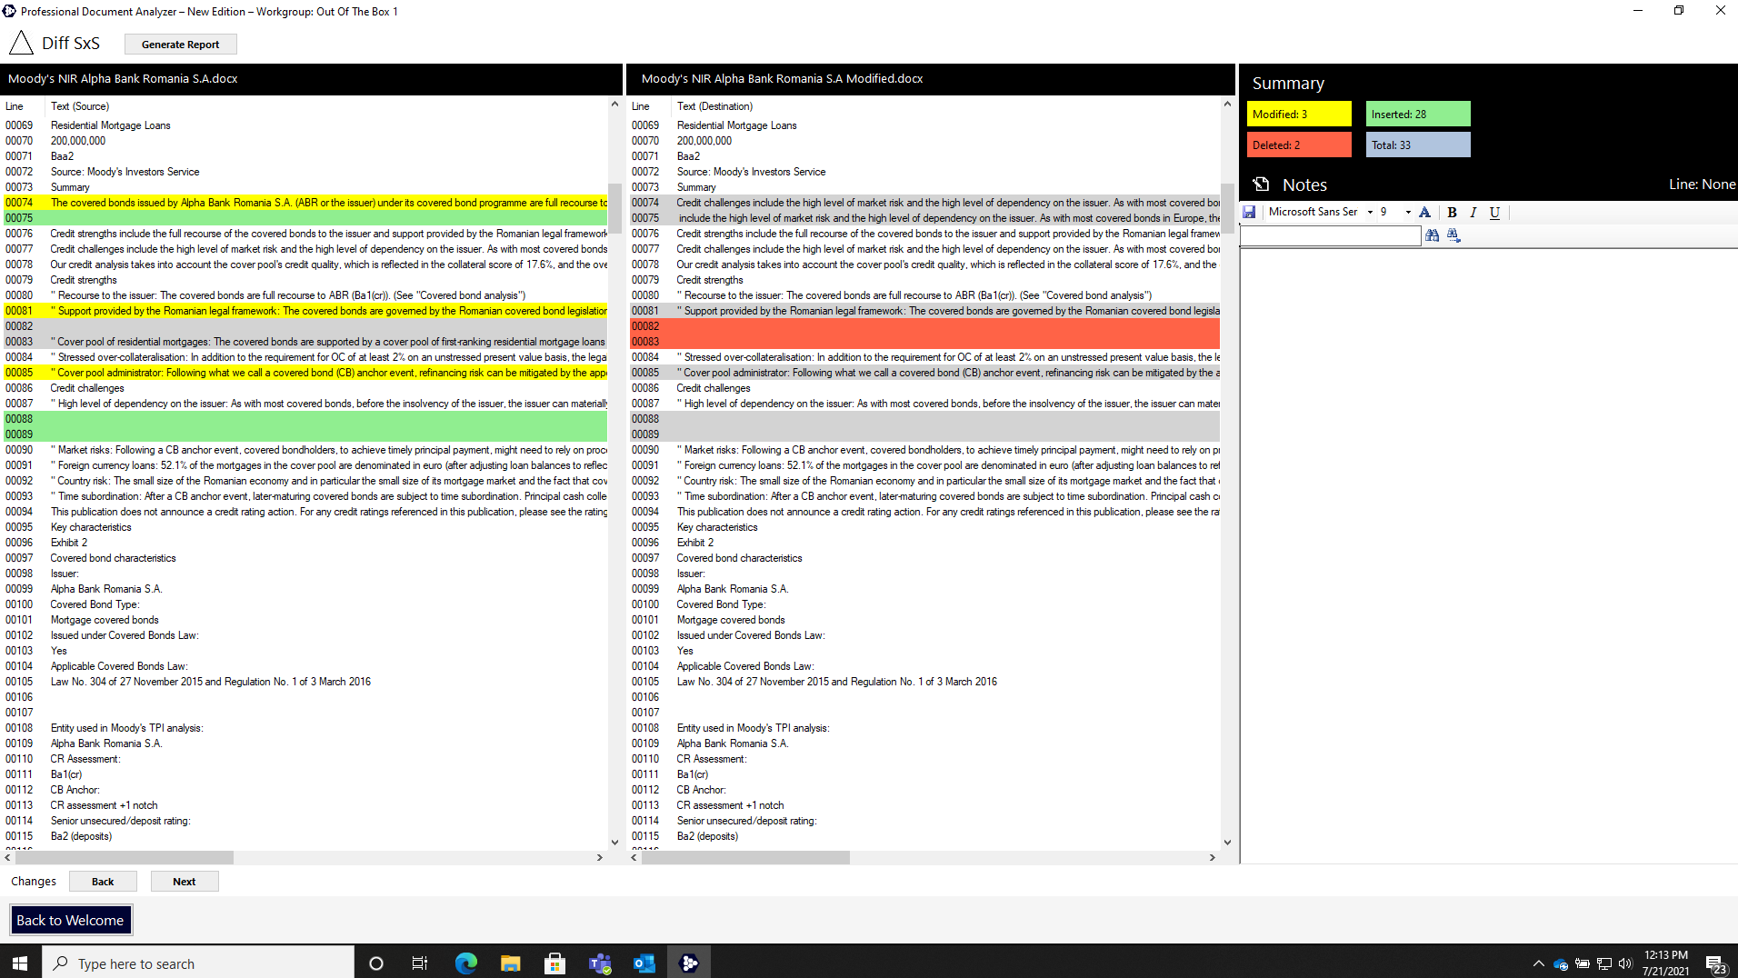
Task: Open Microsoft Edge from the taskbar
Action: [x=465, y=963]
